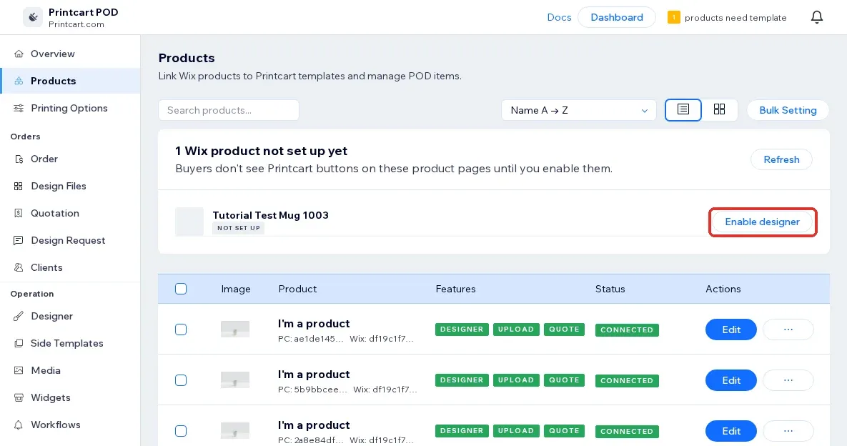Go to Design Files section
This screenshot has width=847, height=446.
[70, 186]
